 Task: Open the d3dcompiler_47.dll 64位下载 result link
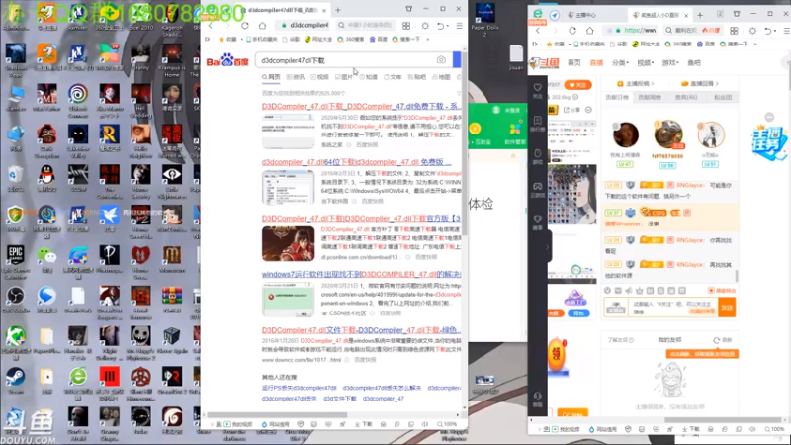[x=356, y=162]
